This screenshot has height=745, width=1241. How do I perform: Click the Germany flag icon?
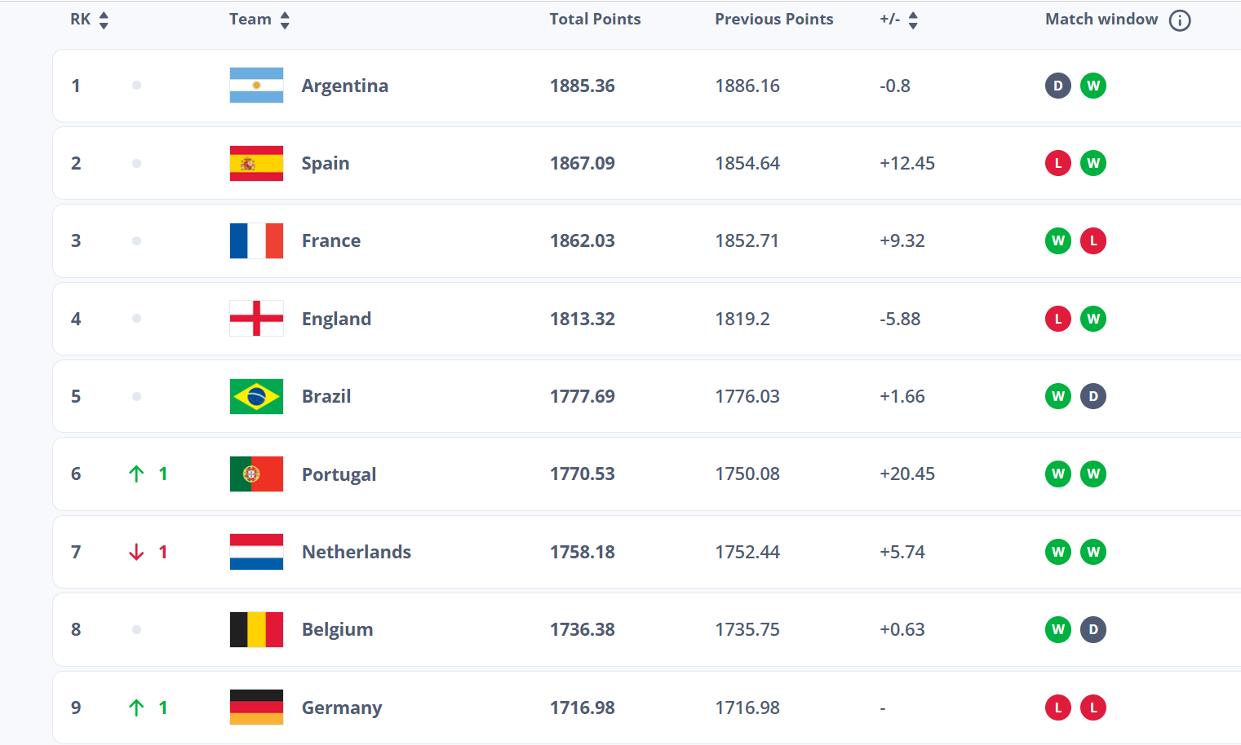click(x=255, y=708)
